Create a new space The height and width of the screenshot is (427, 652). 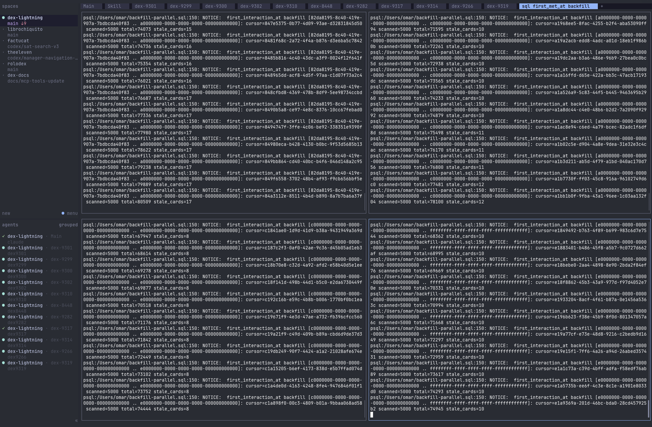6,213
